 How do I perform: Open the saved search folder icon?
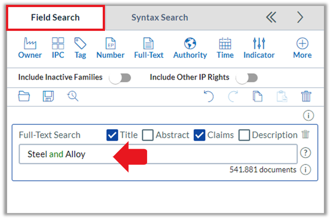pos(24,96)
